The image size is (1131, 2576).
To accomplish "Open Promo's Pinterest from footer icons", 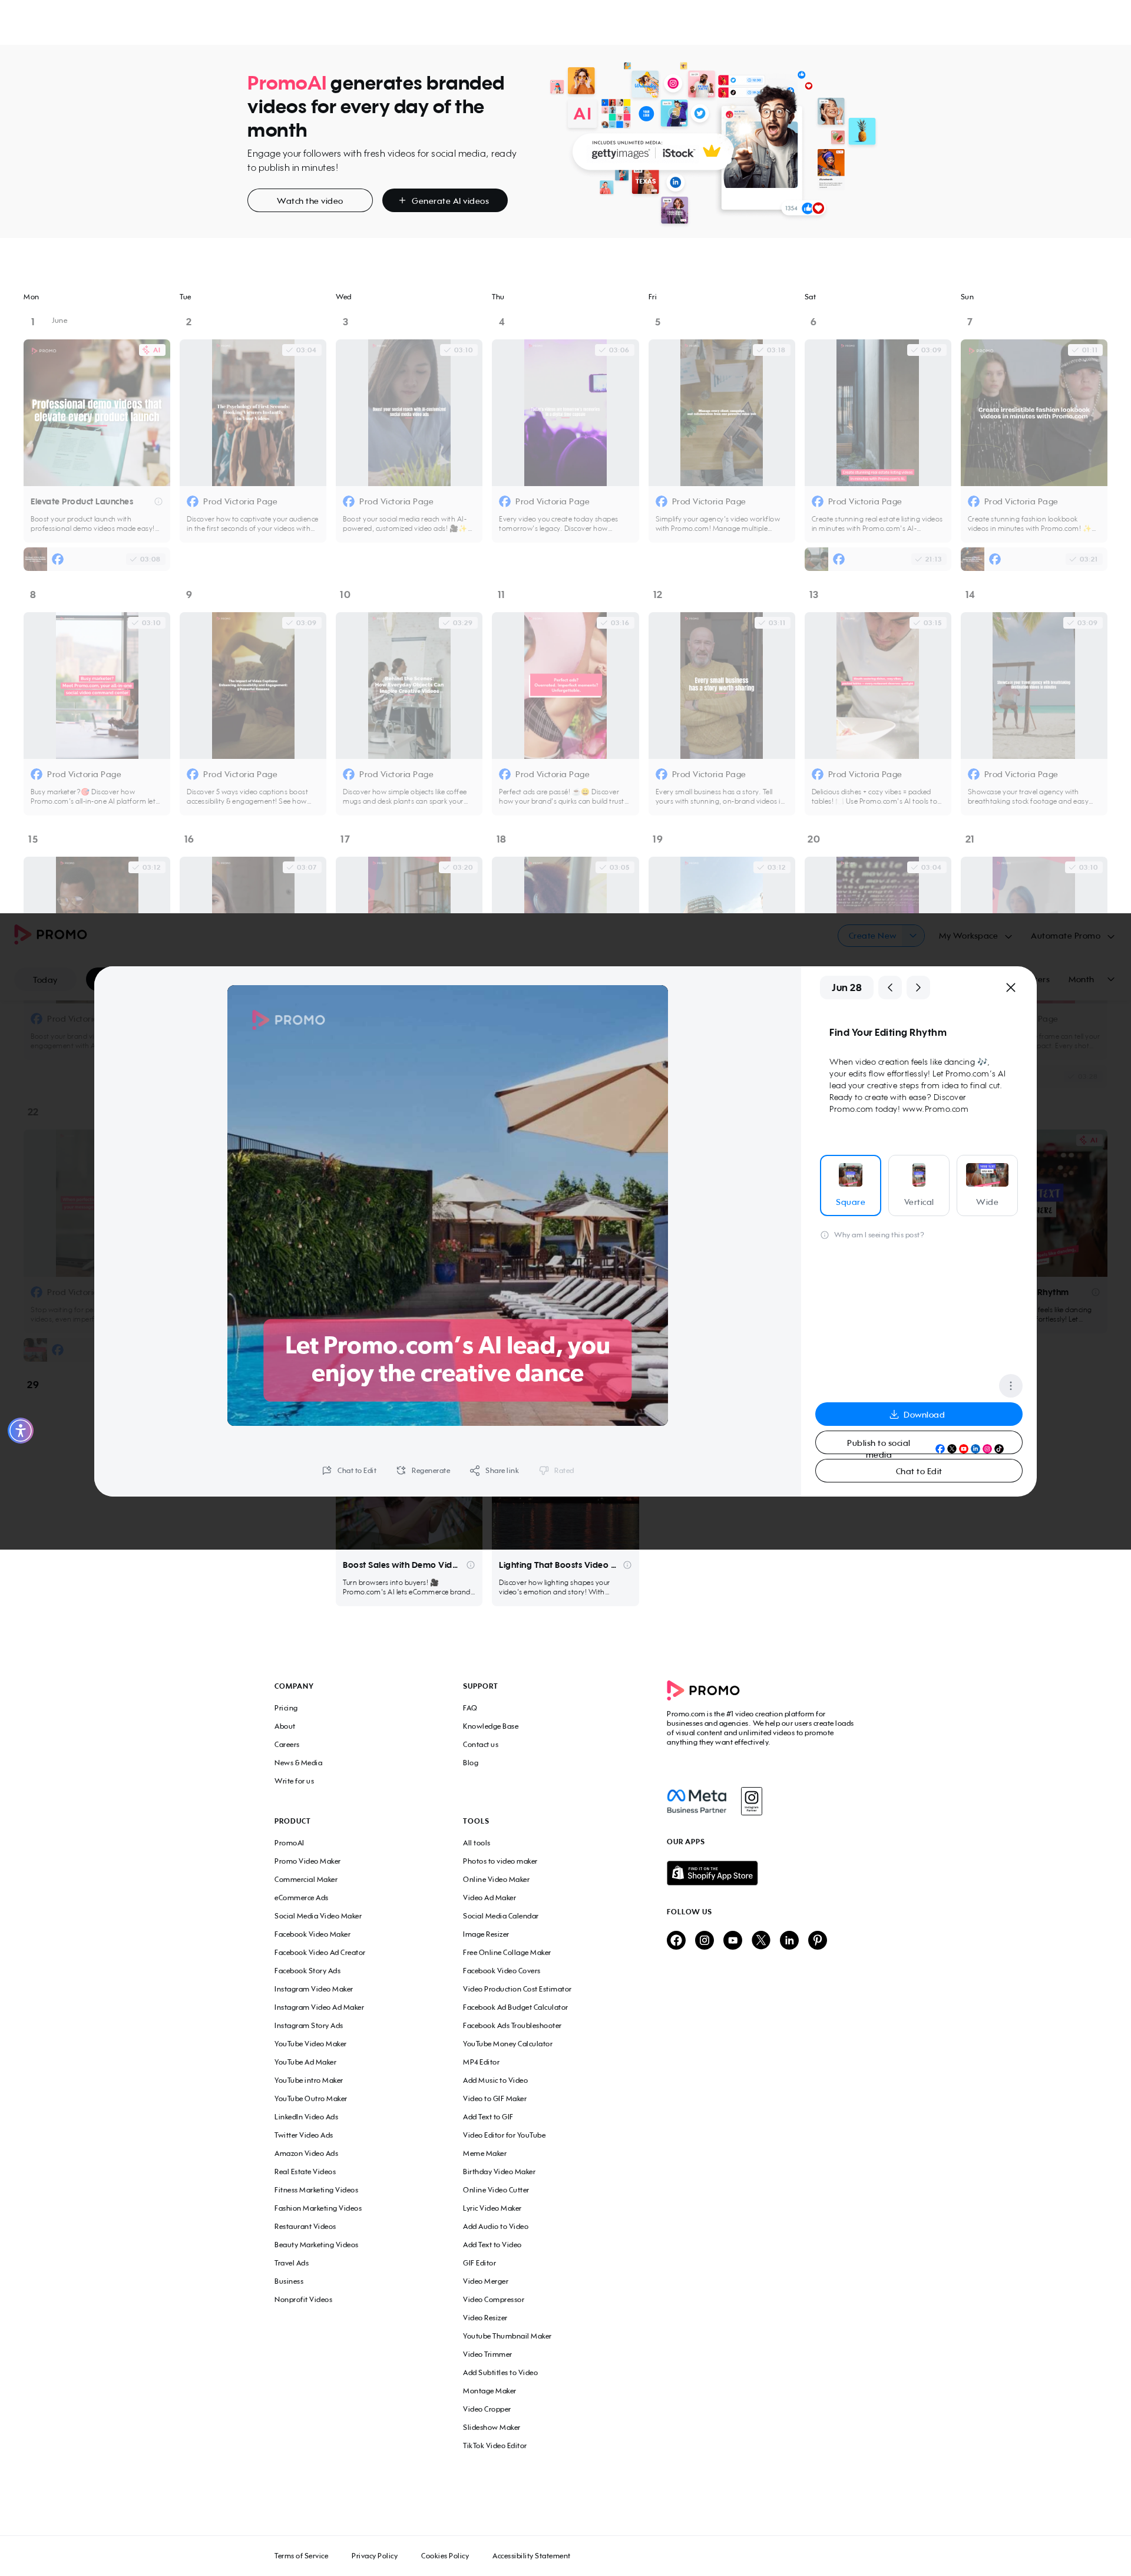I will click(817, 1940).
